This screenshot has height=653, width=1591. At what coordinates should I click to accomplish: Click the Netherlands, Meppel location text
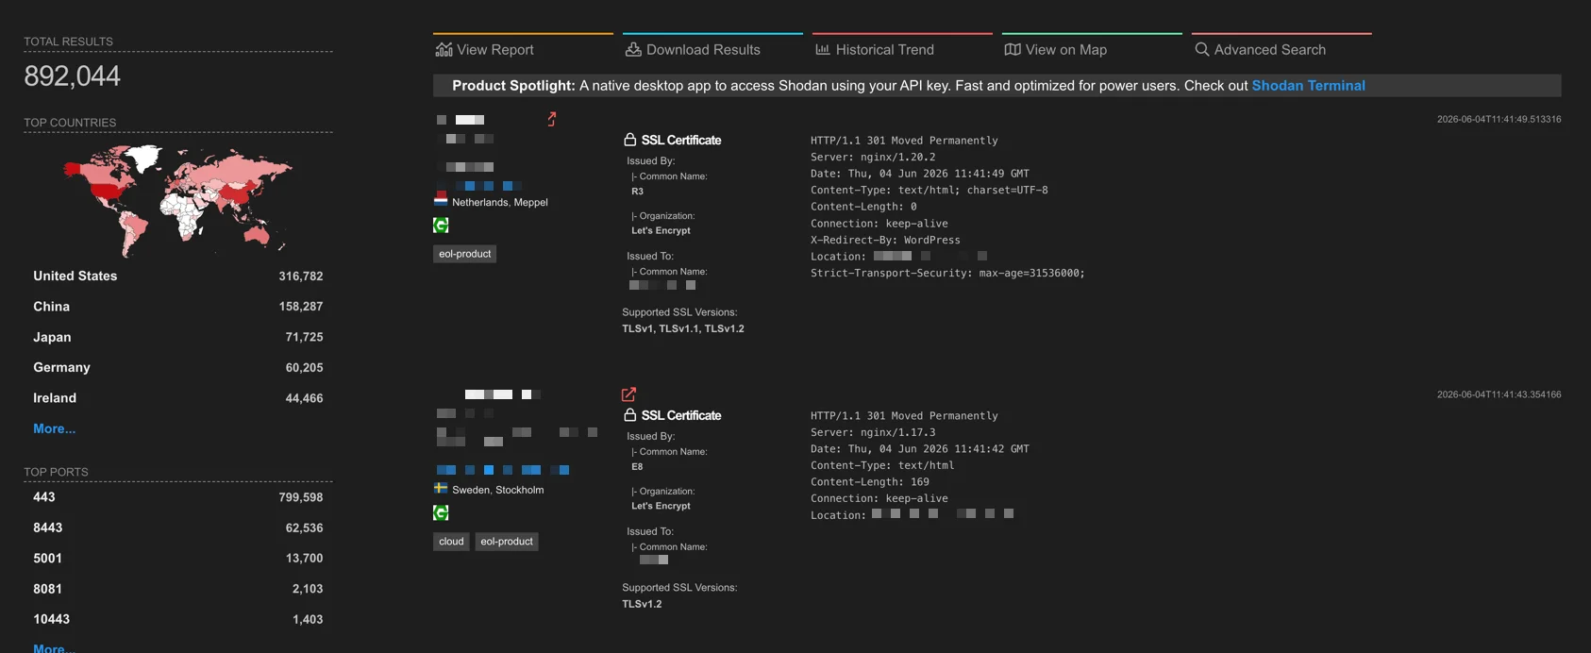pos(500,202)
